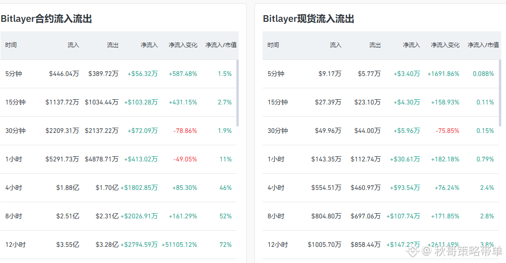The width and height of the screenshot is (506, 263).
Task: Select the +$107.74万 spot net inflow
Action: tap(403, 216)
